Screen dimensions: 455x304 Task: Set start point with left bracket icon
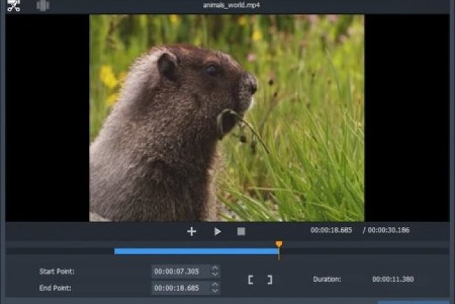(251, 279)
